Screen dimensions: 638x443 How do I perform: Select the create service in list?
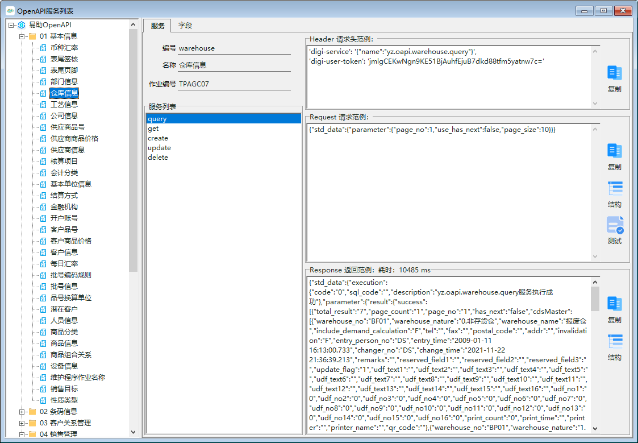tap(158, 138)
